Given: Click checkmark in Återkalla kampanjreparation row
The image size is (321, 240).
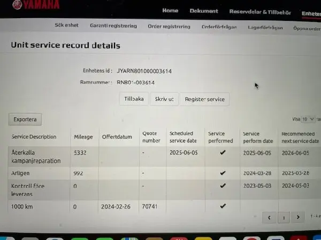Looking at the screenshot, I should (x=223, y=153).
